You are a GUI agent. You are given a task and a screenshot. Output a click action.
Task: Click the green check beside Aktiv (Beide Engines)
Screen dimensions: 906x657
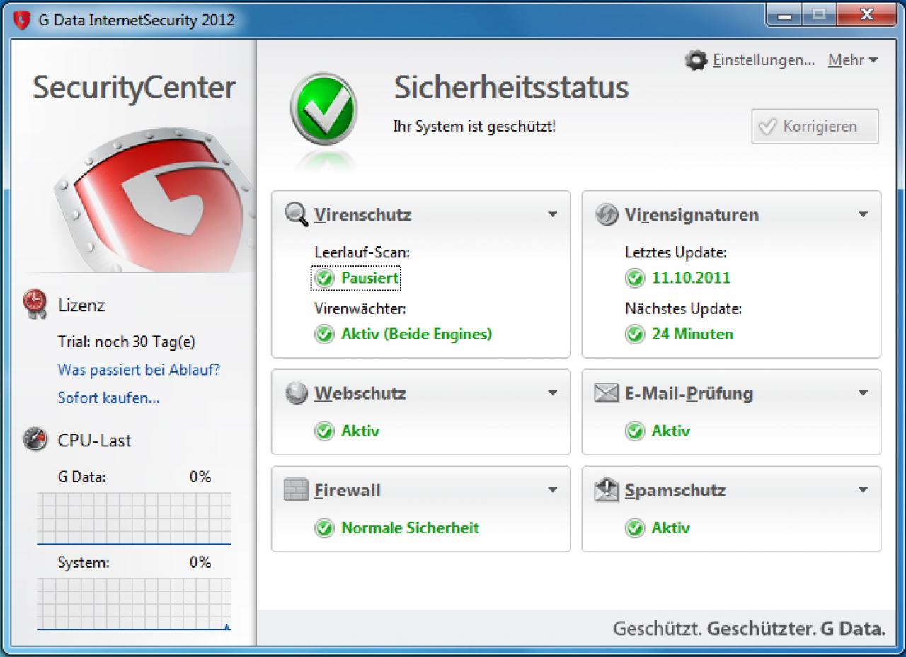click(x=324, y=335)
